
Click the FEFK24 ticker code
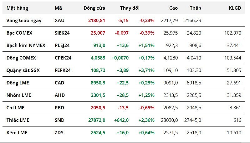pos(63,70)
